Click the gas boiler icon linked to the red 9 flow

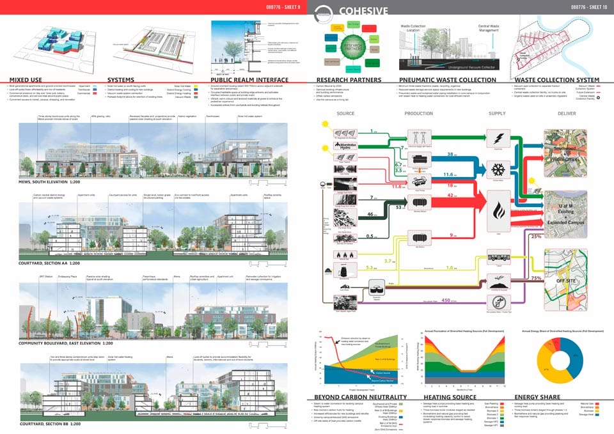click(x=420, y=238)
